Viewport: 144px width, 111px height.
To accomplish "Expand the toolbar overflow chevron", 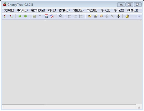I will point(138,16).
